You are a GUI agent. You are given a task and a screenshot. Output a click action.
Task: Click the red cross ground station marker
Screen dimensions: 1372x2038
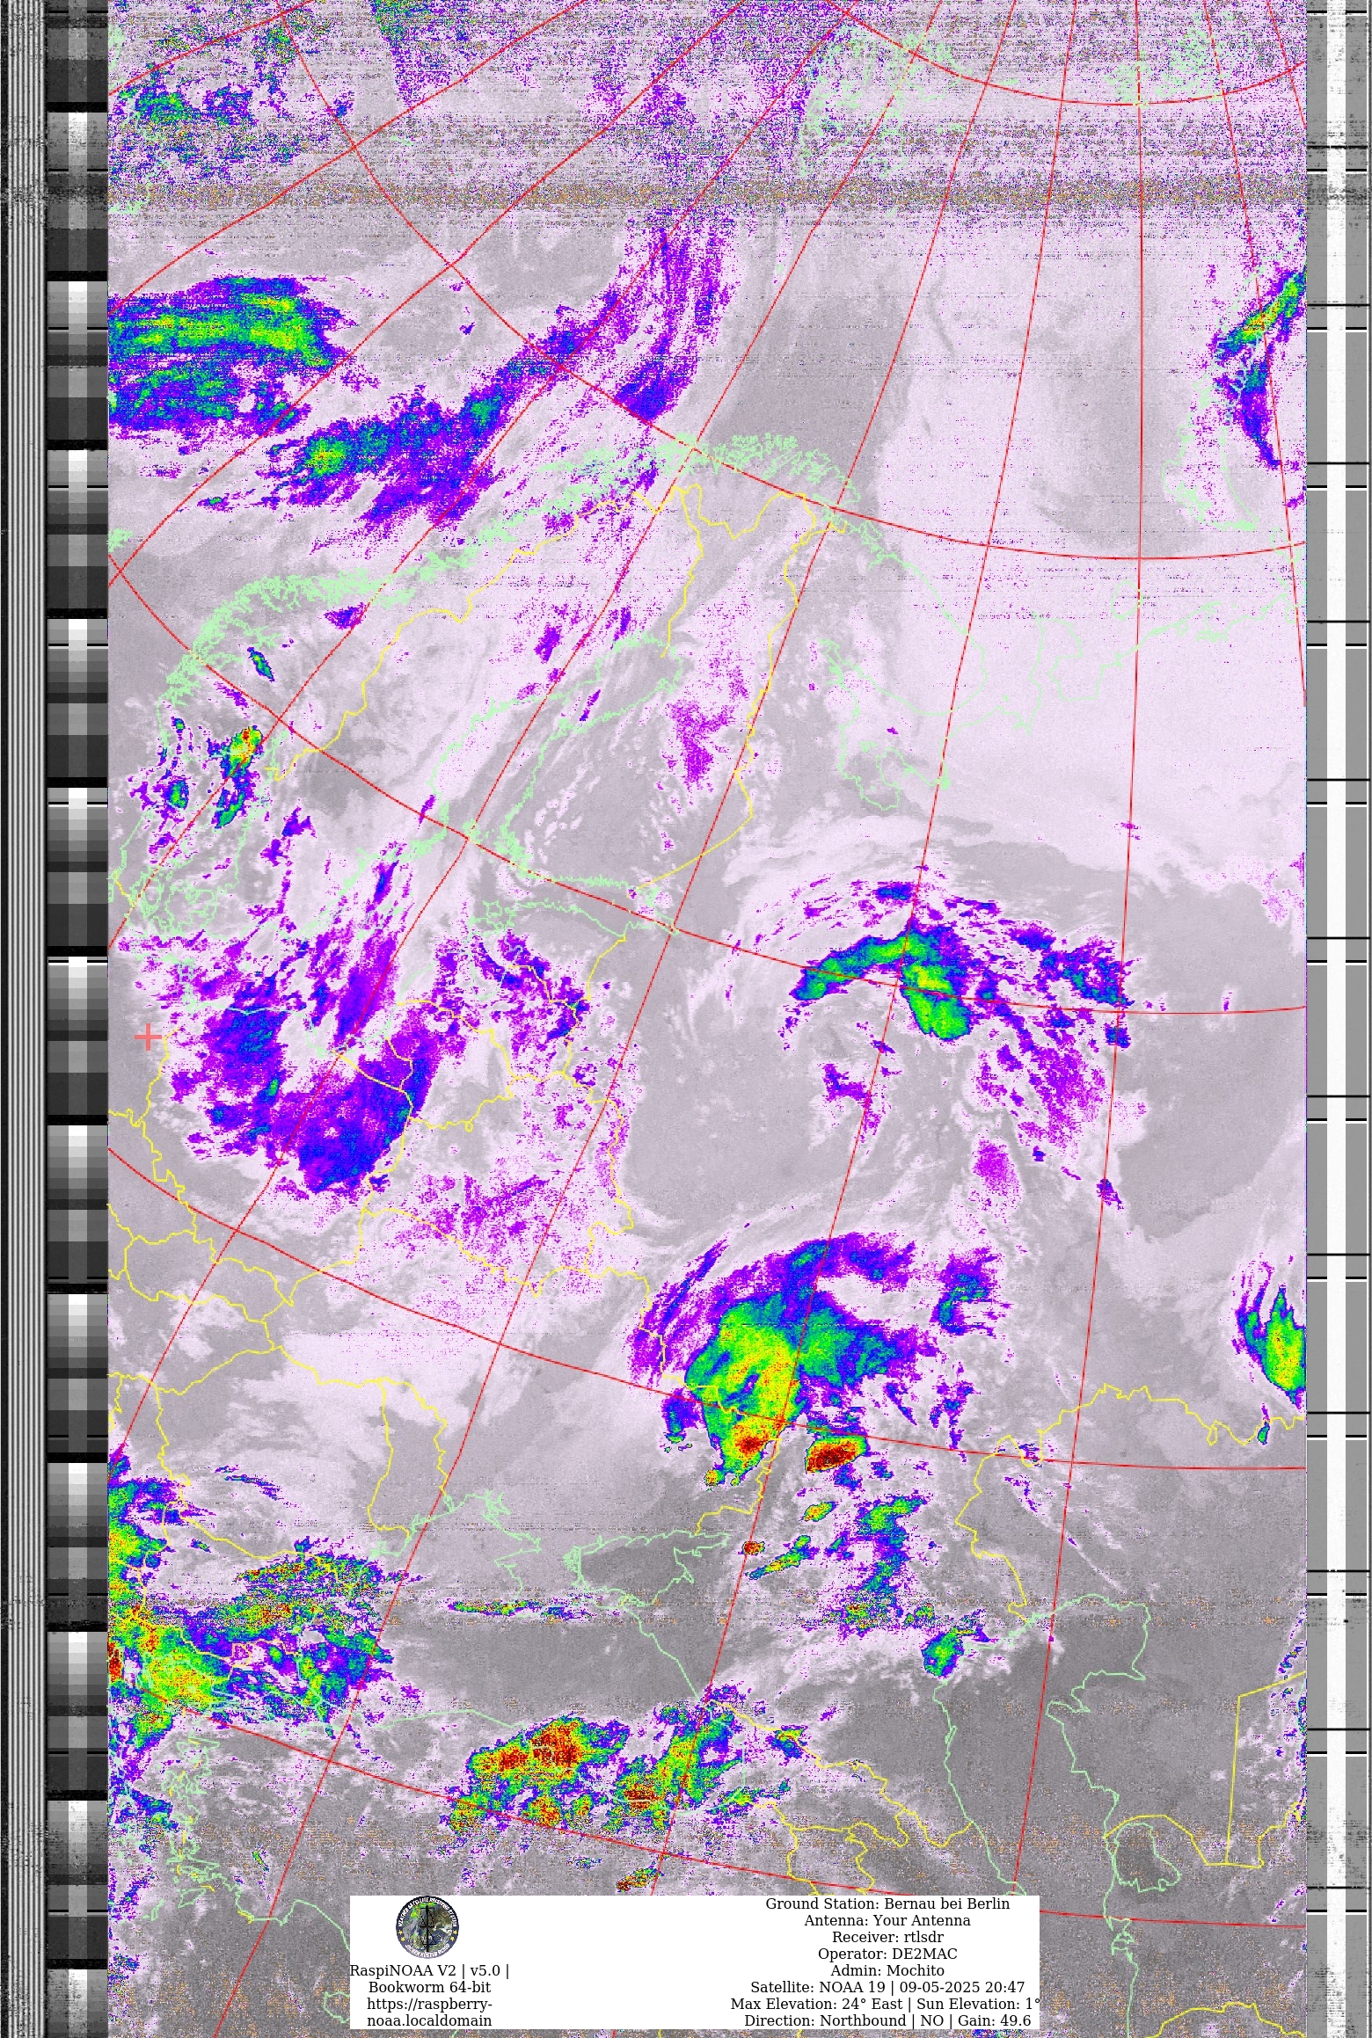click(148, 1037)
